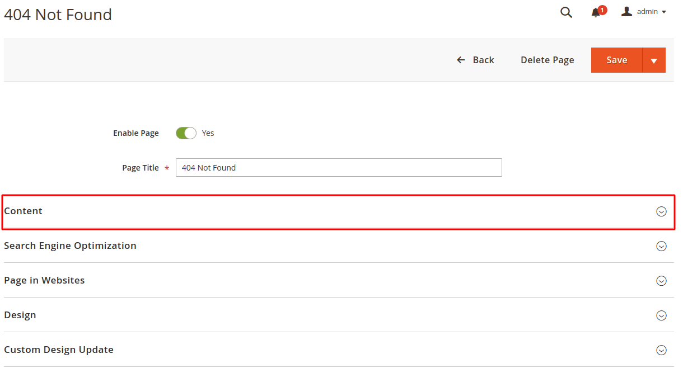Screen dimensions: 683x368
Task: Click the Page Title input field
Action: point(339,168)
